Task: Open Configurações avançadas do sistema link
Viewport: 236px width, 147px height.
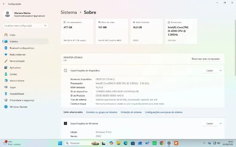Action: pos(163,112)
